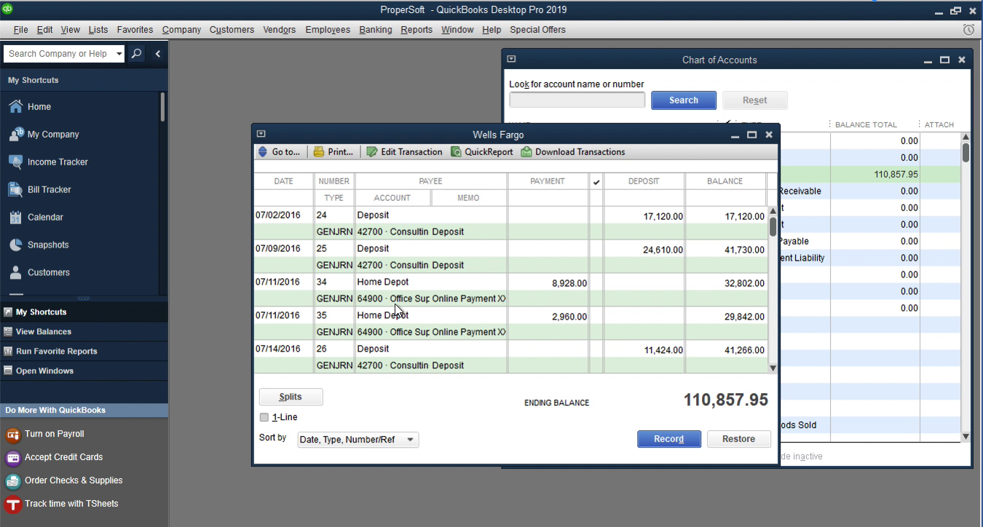Click the ATTACH column header
Screen dimensions: 983x527
939,124
